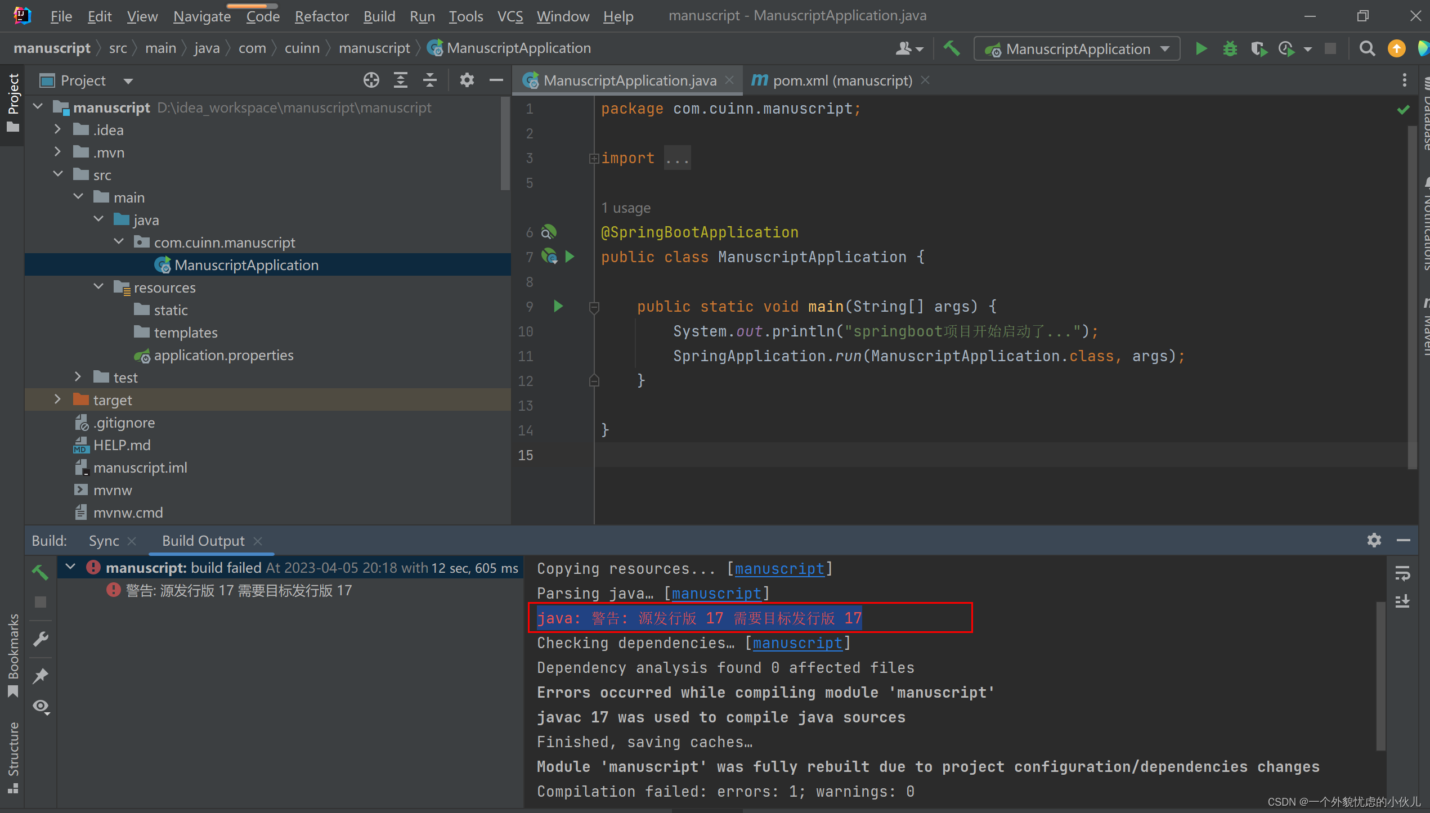Screen dimensions: 1430x813
Task: Click run gutter arrow beside main method
Action: click(558, 306)
